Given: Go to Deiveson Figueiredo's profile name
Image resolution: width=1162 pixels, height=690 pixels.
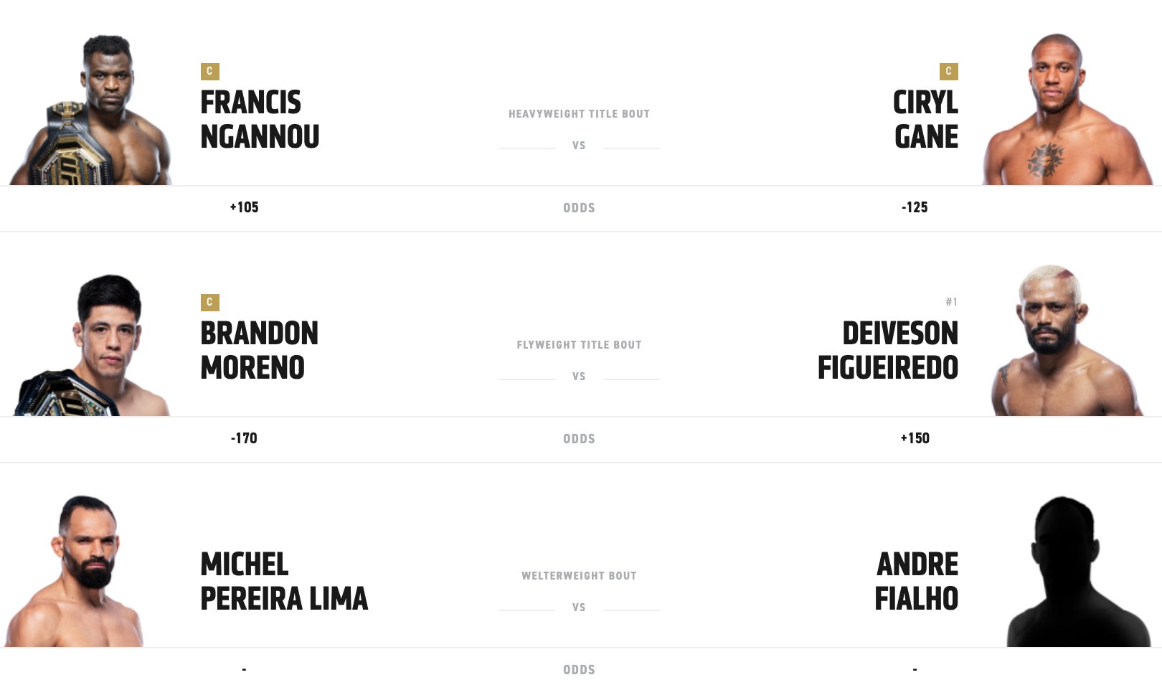Looking at the screenshot, I should coord(888,351).
